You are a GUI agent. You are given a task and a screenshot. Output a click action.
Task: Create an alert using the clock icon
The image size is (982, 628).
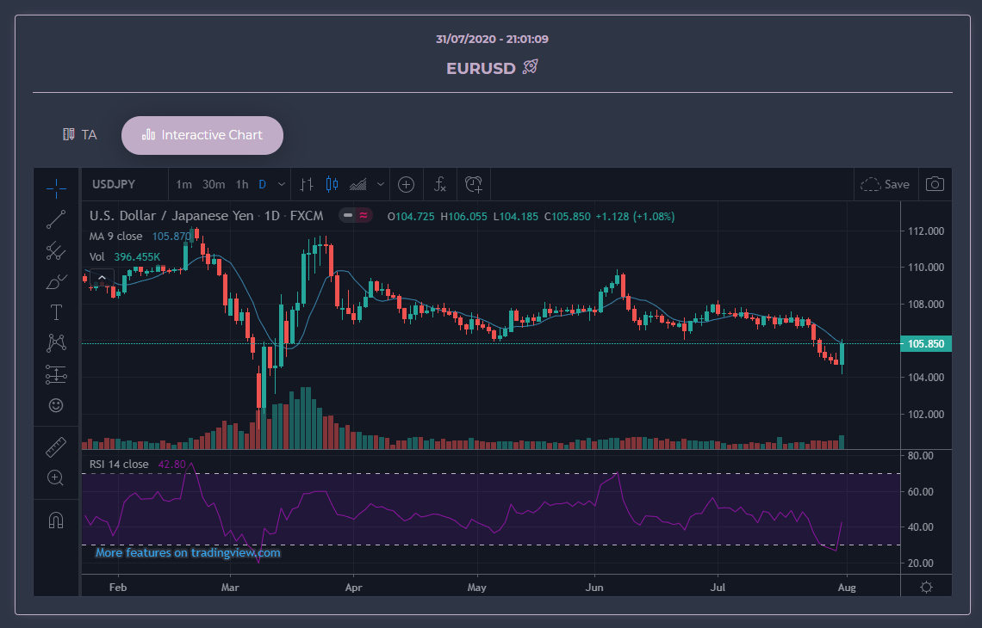pos(472,184)
